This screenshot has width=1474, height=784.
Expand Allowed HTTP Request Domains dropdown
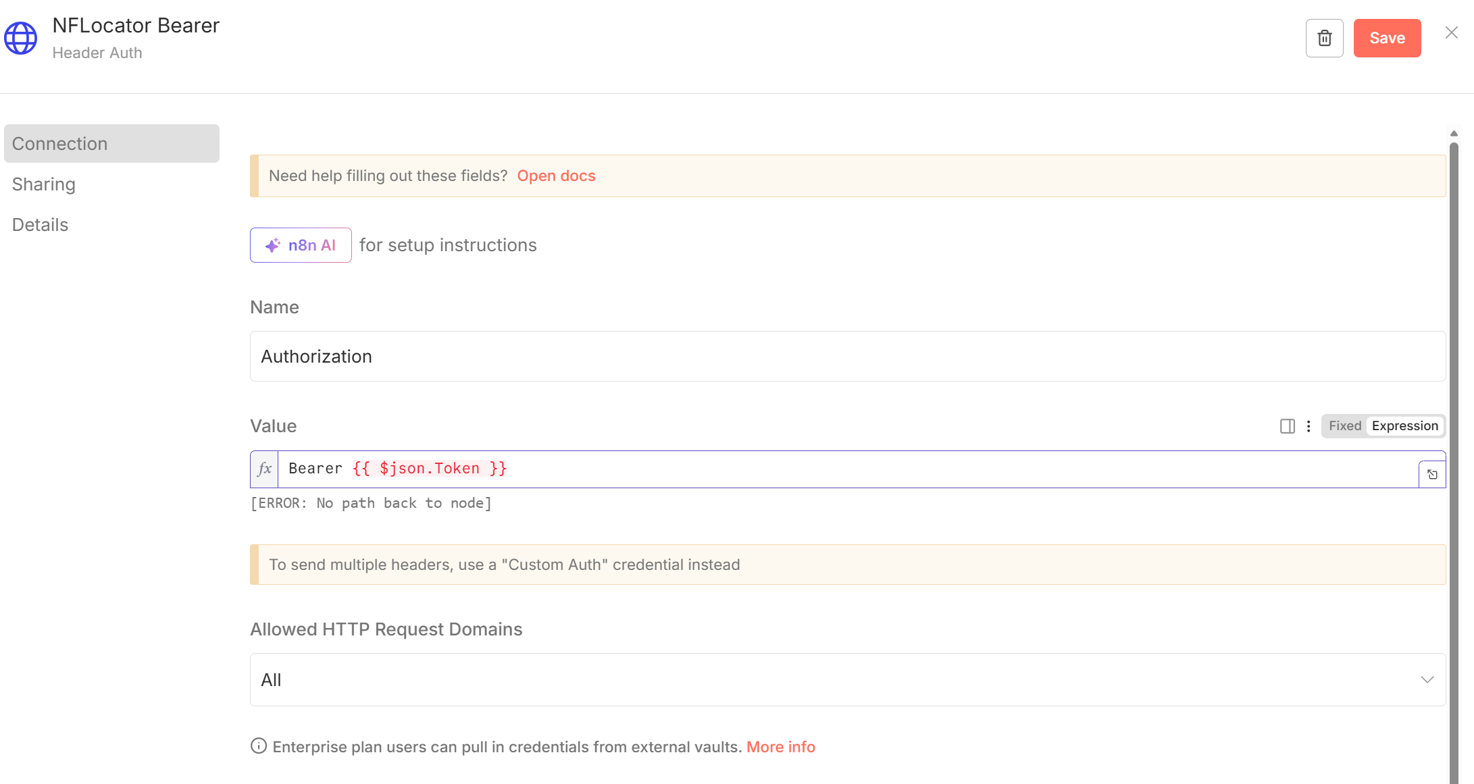847,679
